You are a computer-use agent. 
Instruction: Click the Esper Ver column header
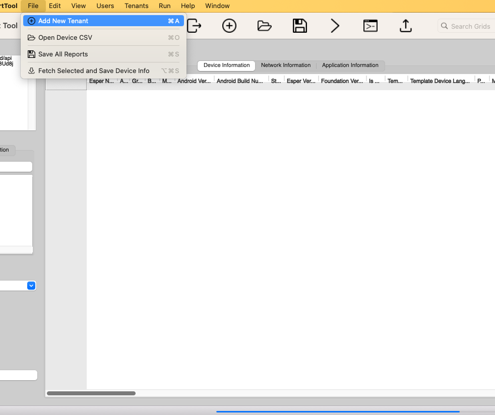click(x=301, y=81)
